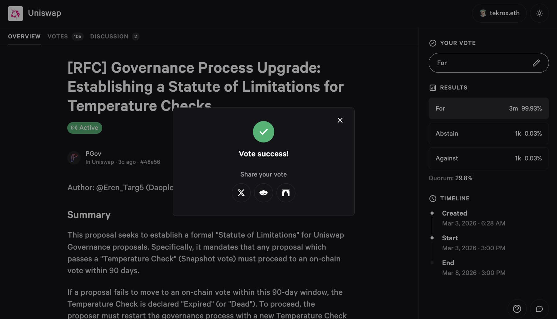Select the For result row
This screenshot has width=557, height=319.
pos(488,108)
